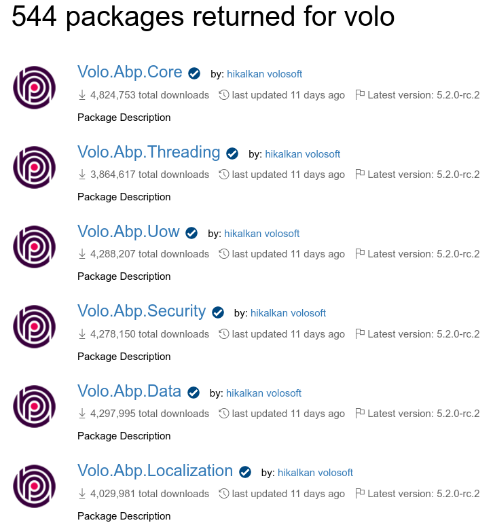This screenshot has width=495, height=525.
Task: Go to the Volo.Abp.Uow package
Action: point(128,232)
